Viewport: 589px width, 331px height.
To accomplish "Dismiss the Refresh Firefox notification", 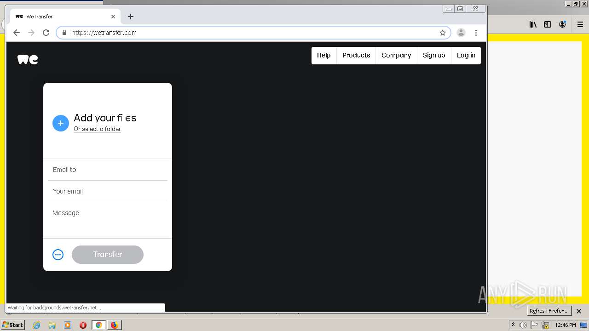I will (579, 311).
